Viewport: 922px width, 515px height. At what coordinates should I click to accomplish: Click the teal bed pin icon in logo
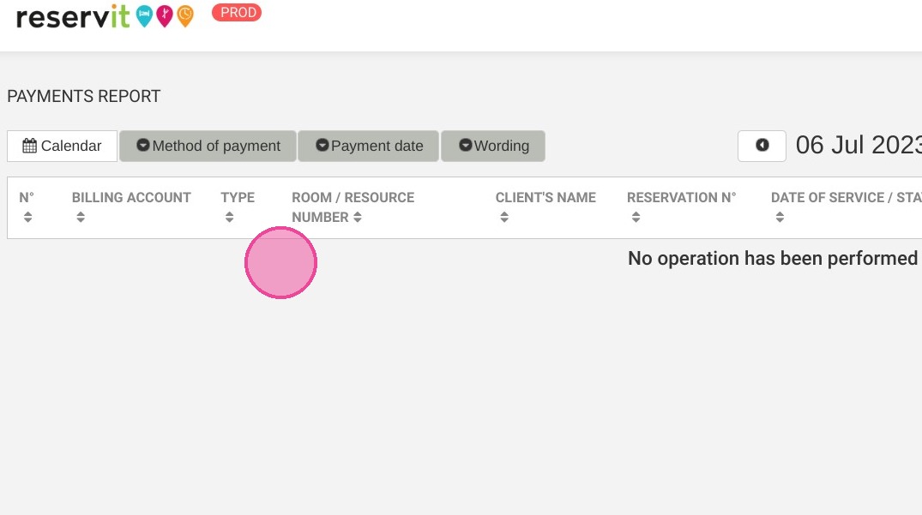144,16
